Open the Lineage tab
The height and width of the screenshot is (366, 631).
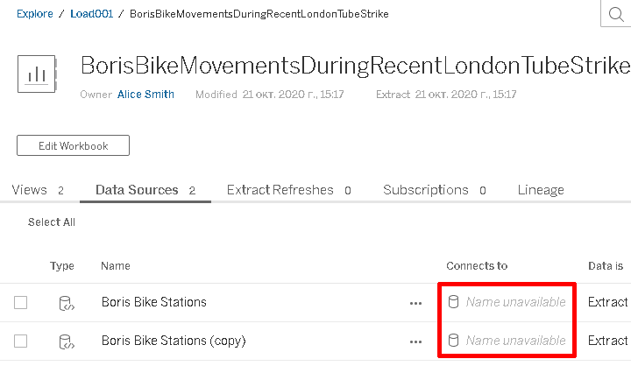541,190
